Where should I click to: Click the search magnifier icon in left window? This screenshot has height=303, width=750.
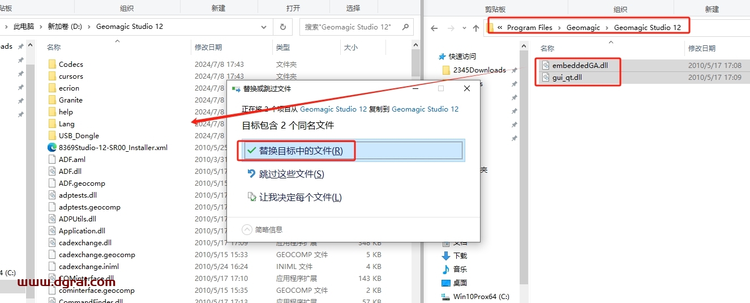pyautogui.click(x=404, y=27)
